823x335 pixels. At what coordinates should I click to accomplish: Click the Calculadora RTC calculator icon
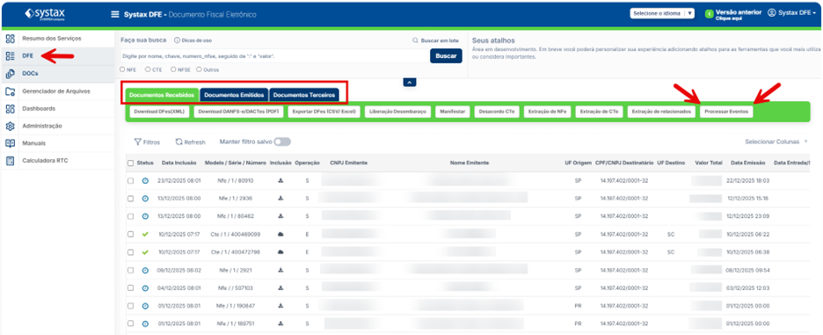tap(10, 160)
